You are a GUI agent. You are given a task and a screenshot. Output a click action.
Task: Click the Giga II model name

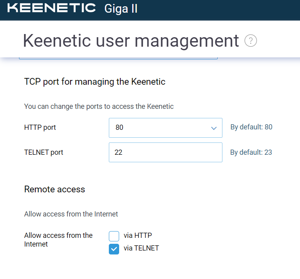tap(121, 9)
